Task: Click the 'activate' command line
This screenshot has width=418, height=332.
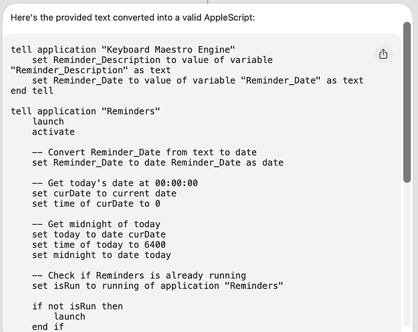Action: click(x=53, y=131)
